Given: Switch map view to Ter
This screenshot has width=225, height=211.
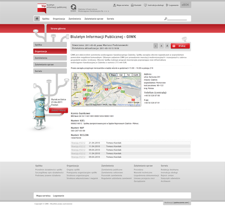Looking at the screenshot, I should (x=128, y=75).
